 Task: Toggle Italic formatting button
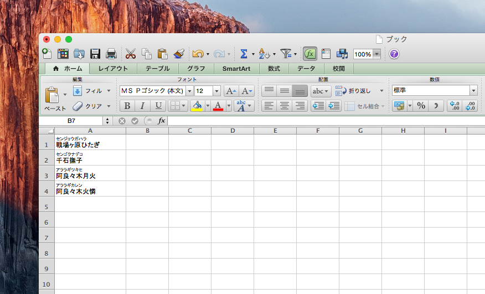click(142, 106)
